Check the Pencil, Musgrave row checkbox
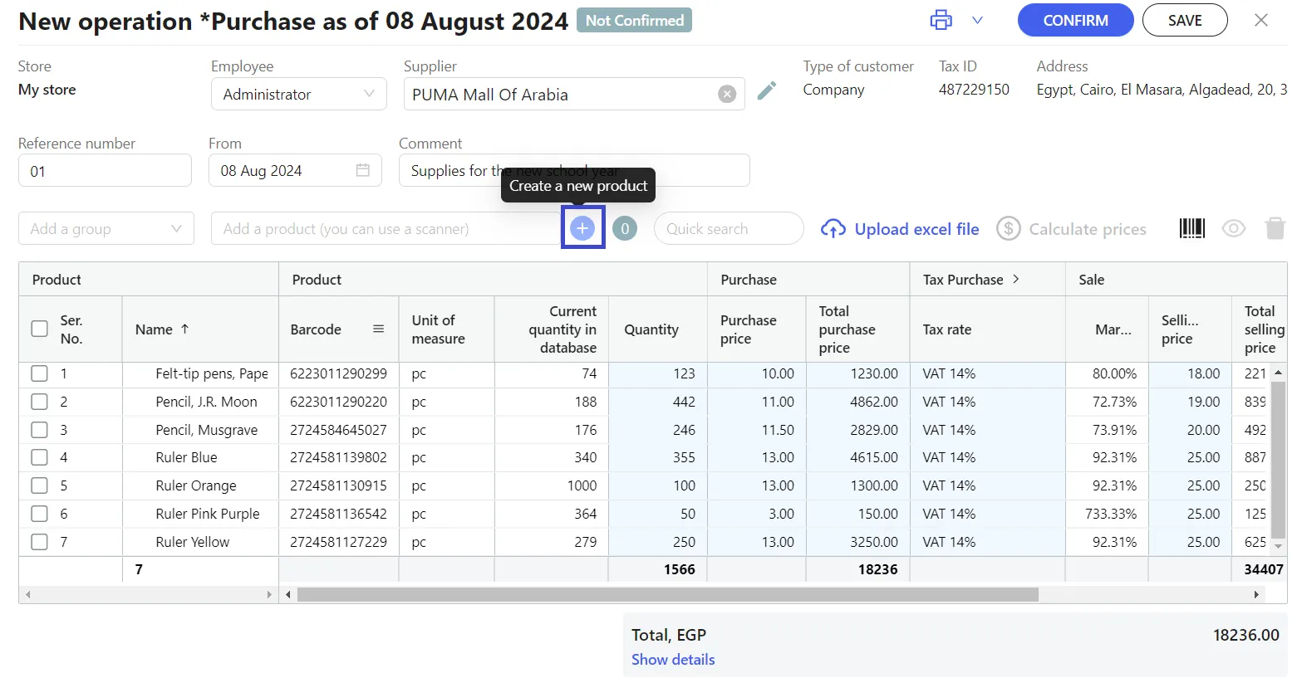1297x678 pixels. [x=39, y=430]
